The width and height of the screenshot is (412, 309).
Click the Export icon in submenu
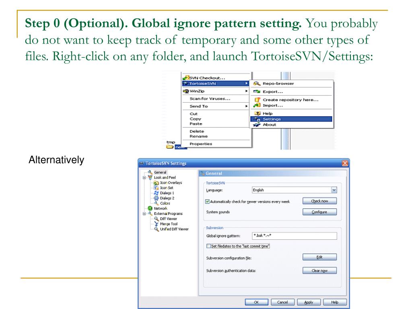(257, 92)
